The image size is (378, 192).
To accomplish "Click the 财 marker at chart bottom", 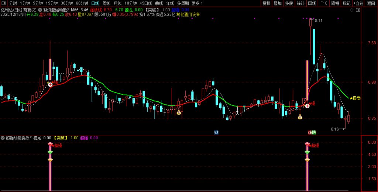I will (x=216, y=132).
